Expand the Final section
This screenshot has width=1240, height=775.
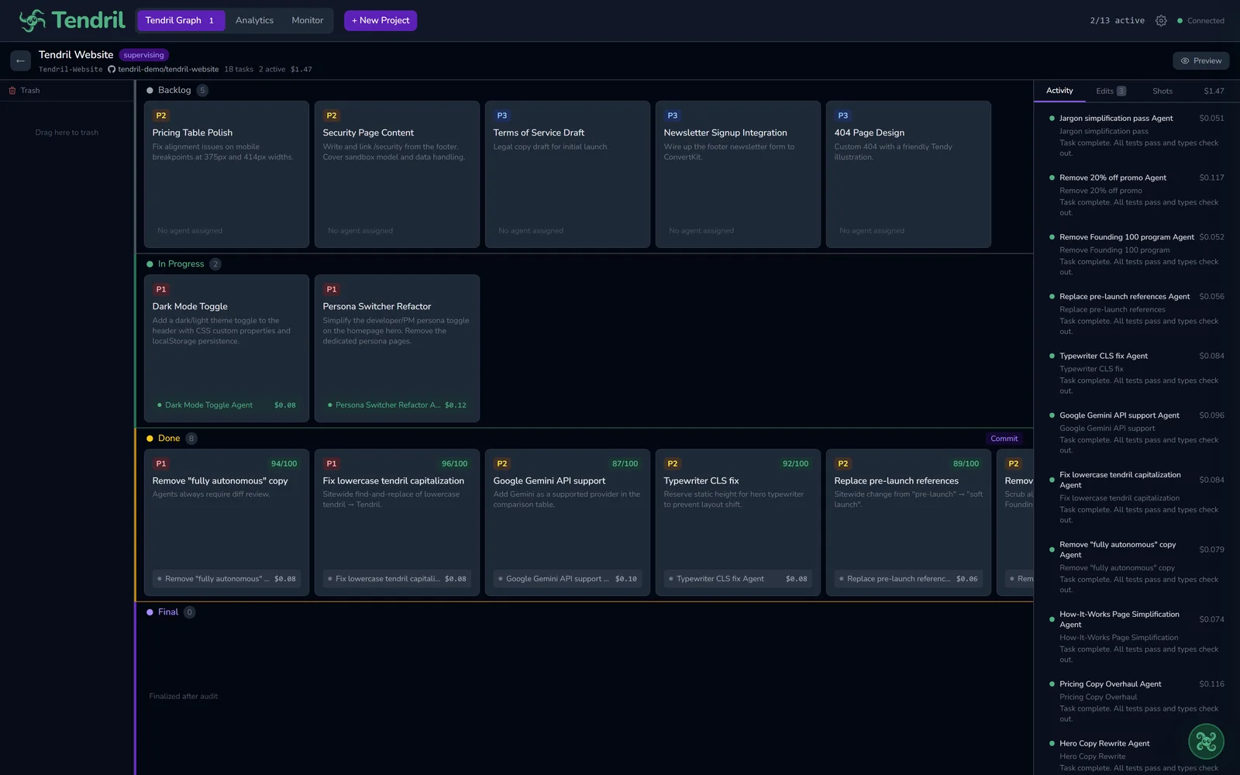(170, 611)
